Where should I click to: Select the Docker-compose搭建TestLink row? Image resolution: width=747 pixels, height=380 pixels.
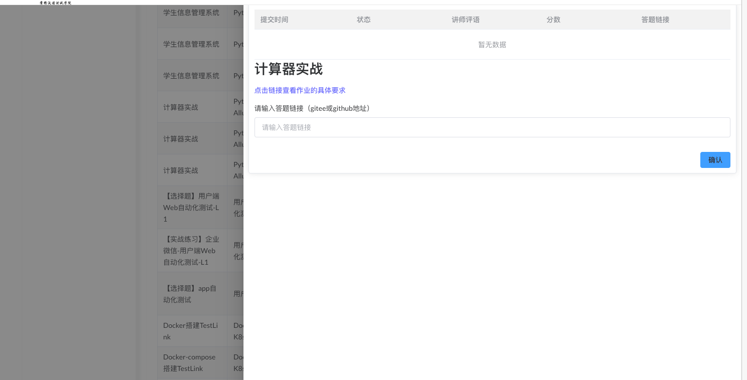(191, 362)
